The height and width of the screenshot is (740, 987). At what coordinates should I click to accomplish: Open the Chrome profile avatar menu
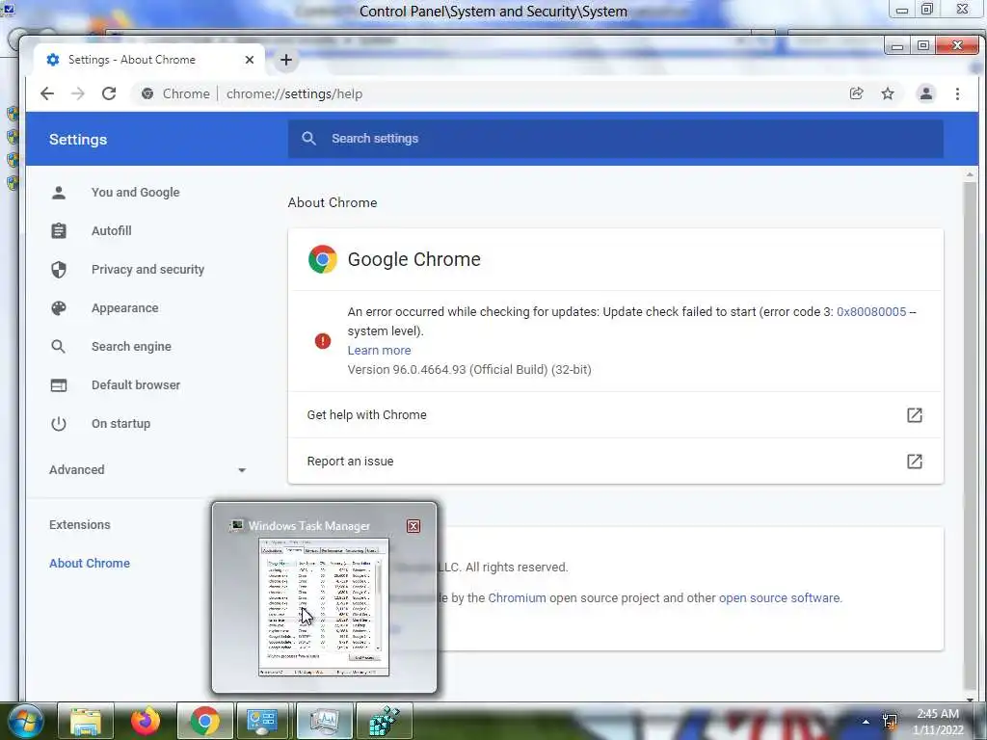(926, 93)
